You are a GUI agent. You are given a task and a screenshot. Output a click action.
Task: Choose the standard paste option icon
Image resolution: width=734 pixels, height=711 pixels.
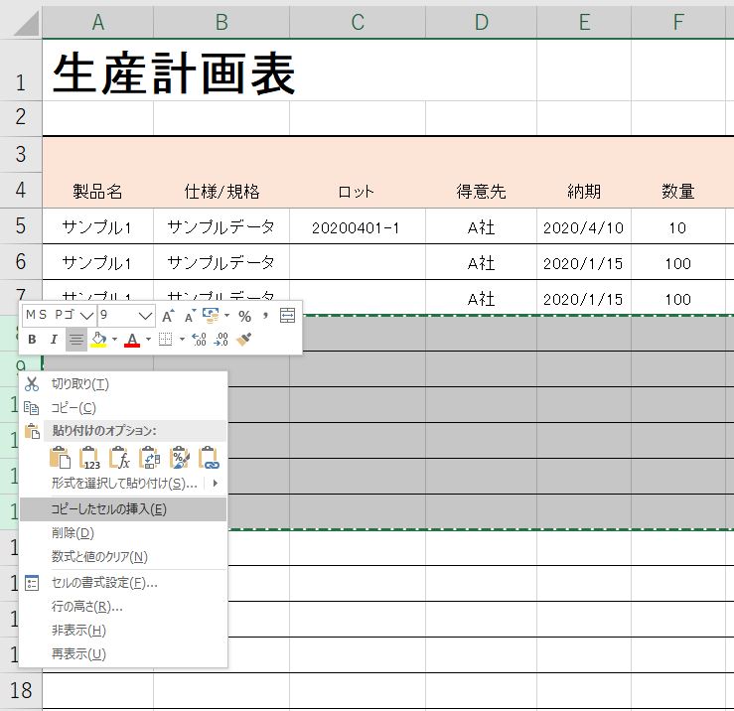point(60,458)
